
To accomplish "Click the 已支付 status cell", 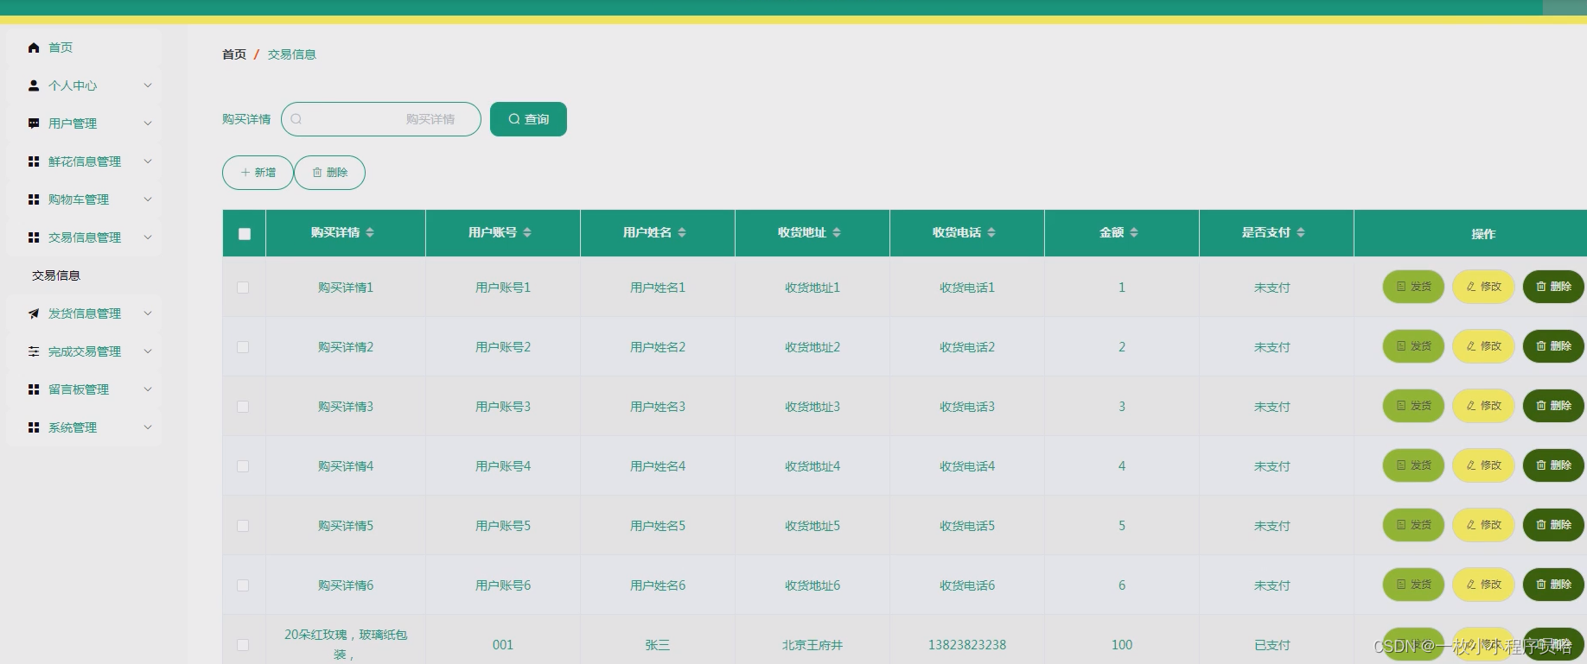I will coord(1272,645).
